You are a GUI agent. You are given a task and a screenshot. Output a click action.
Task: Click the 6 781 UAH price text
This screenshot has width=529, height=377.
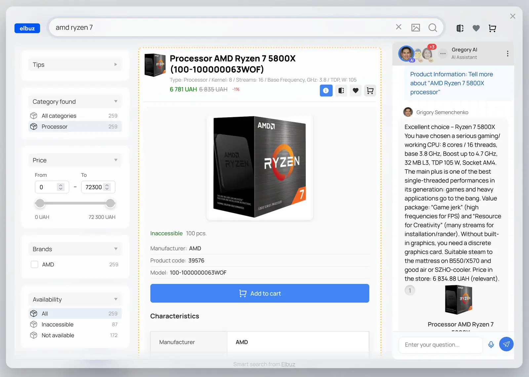(183, 89)
